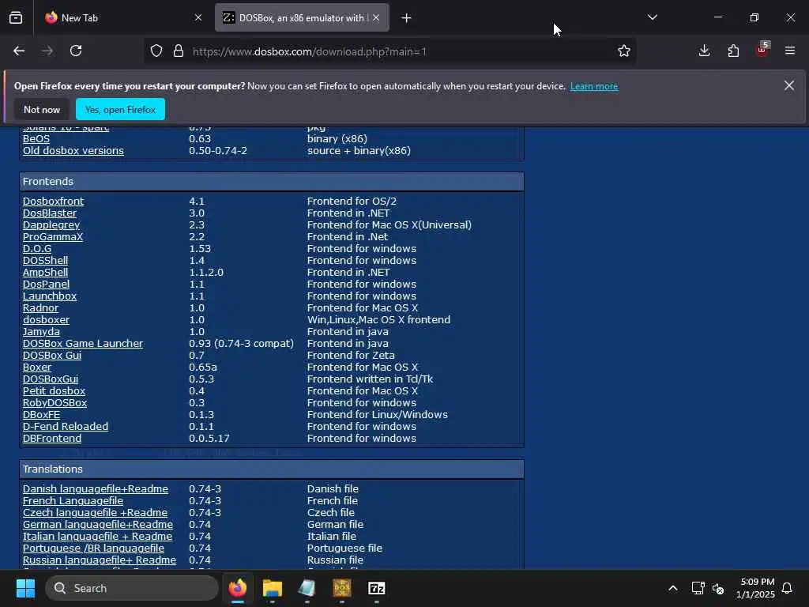Close the DOSBox tab
The width and height of the screenshot is (809, 607).
pyautogui.click(x=376, y=17)
